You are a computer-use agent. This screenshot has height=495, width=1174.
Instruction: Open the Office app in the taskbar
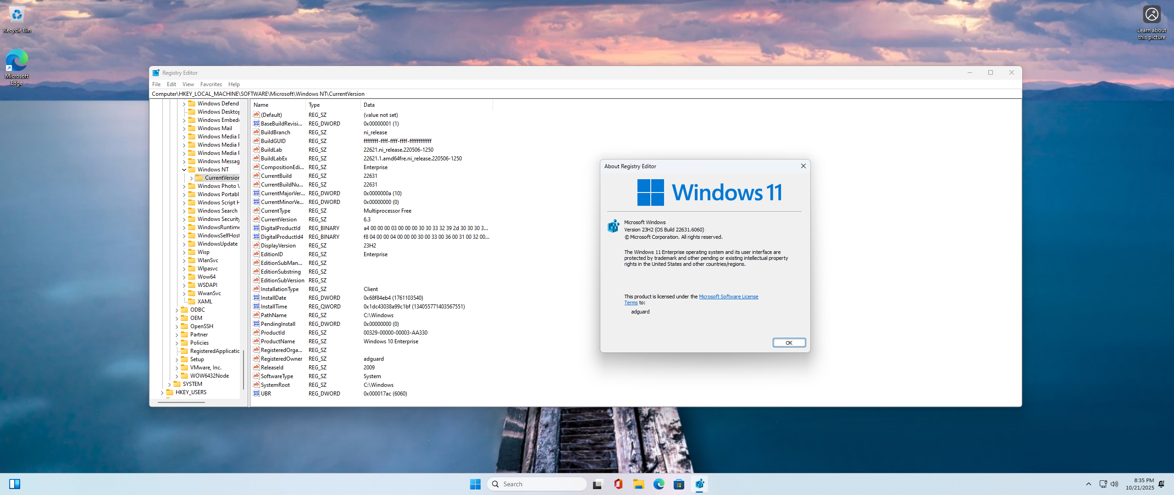tap(618, 484)
